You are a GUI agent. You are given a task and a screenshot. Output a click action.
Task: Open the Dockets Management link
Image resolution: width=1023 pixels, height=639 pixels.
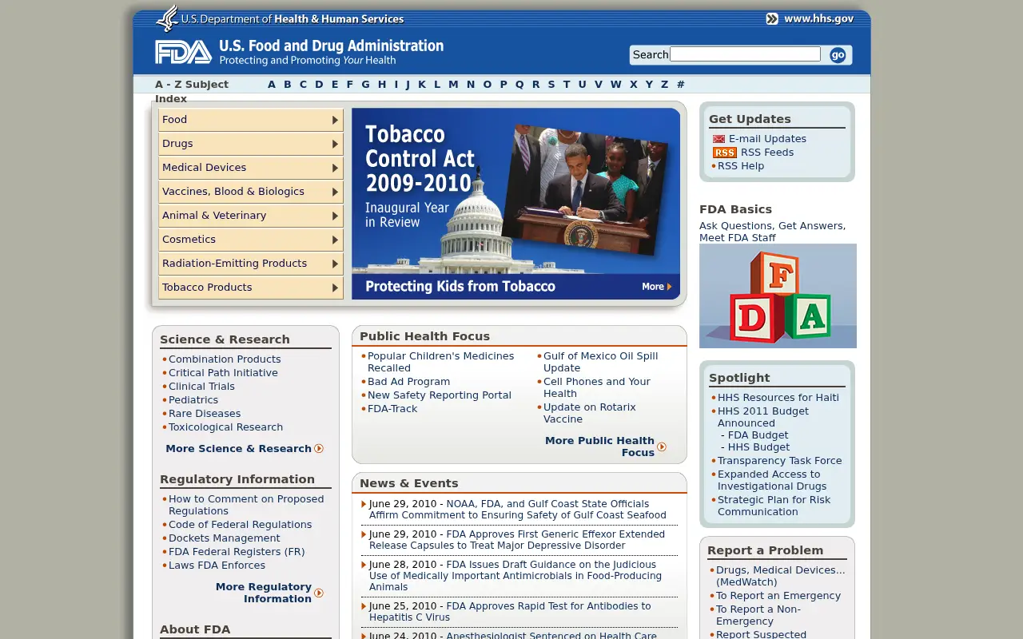(225, 538)
